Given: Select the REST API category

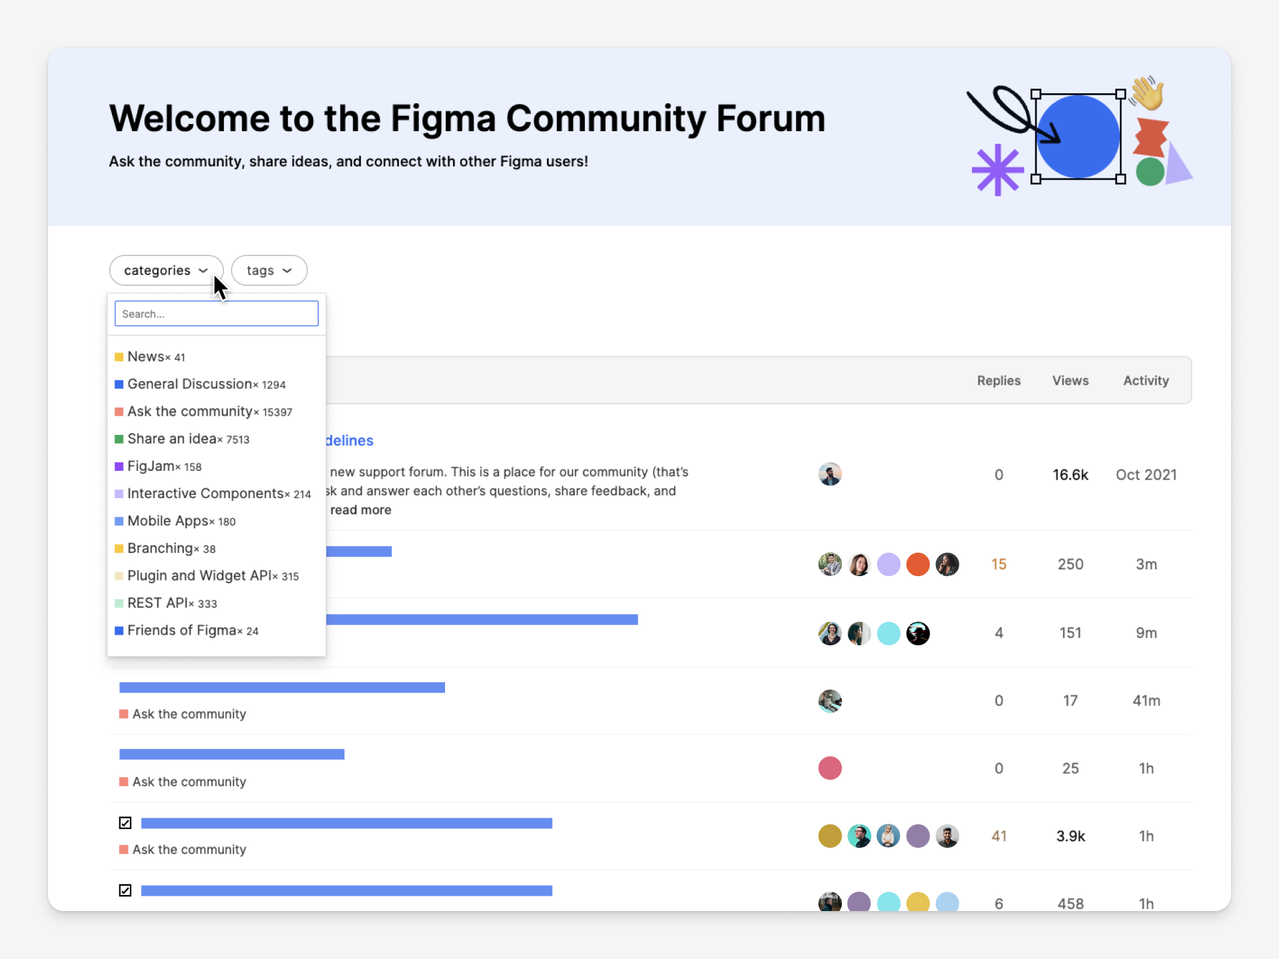Looking at the screenshot, I should tap(166, 603).
